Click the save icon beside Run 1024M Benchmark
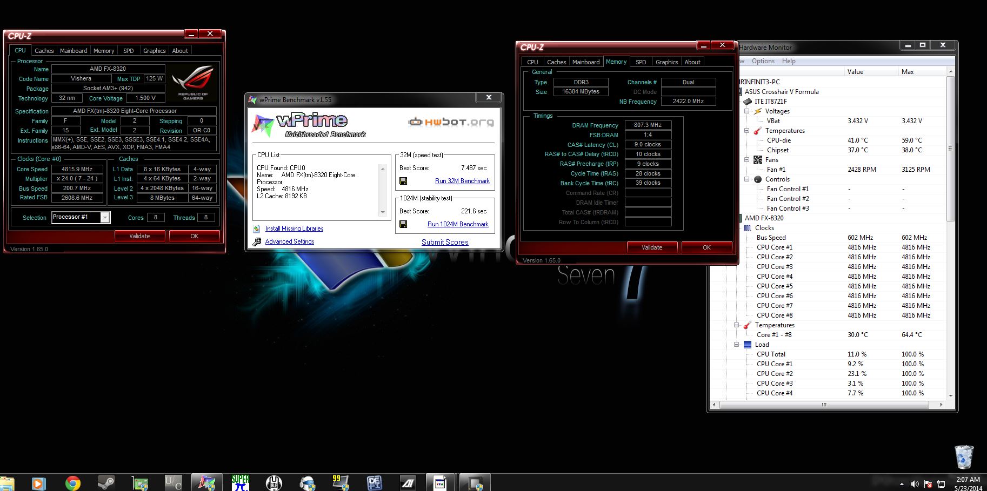 point(403,224)
